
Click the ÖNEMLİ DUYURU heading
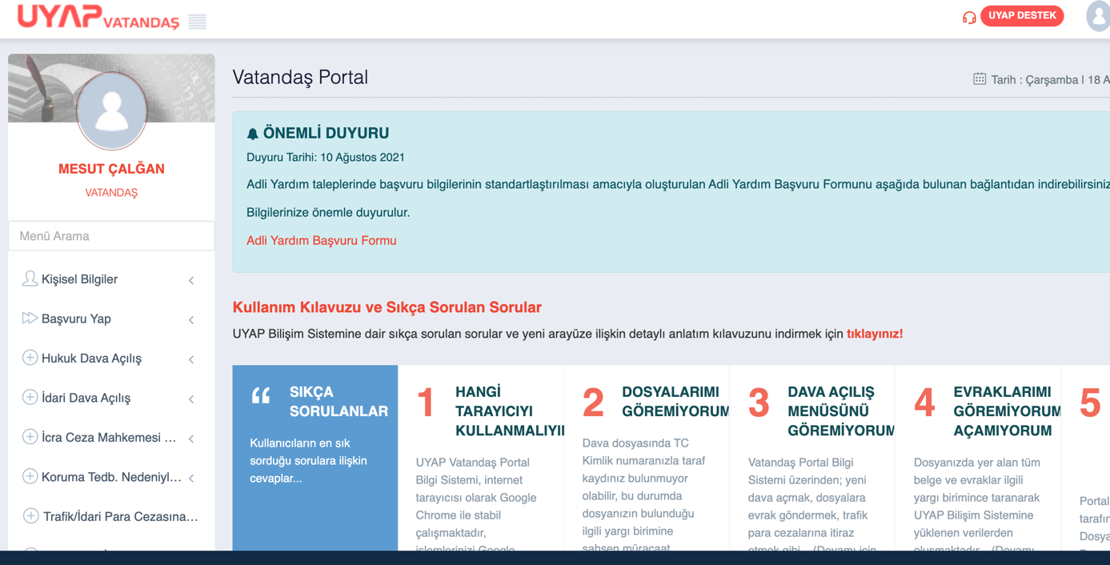(326, 134)
